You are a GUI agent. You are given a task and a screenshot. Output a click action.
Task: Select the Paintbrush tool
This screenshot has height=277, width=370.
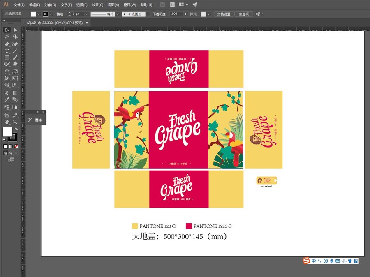[x=15, y=58]
